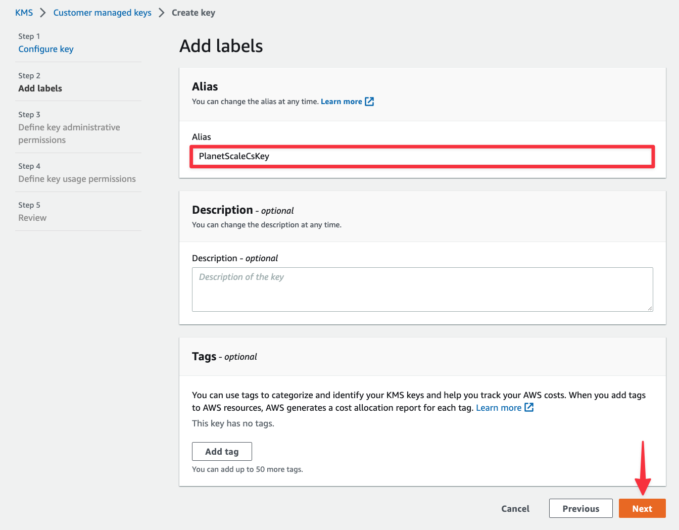Viewport: 679px width, 530px height.
Task: Select the Add labels step
Action: coord(40,88)
